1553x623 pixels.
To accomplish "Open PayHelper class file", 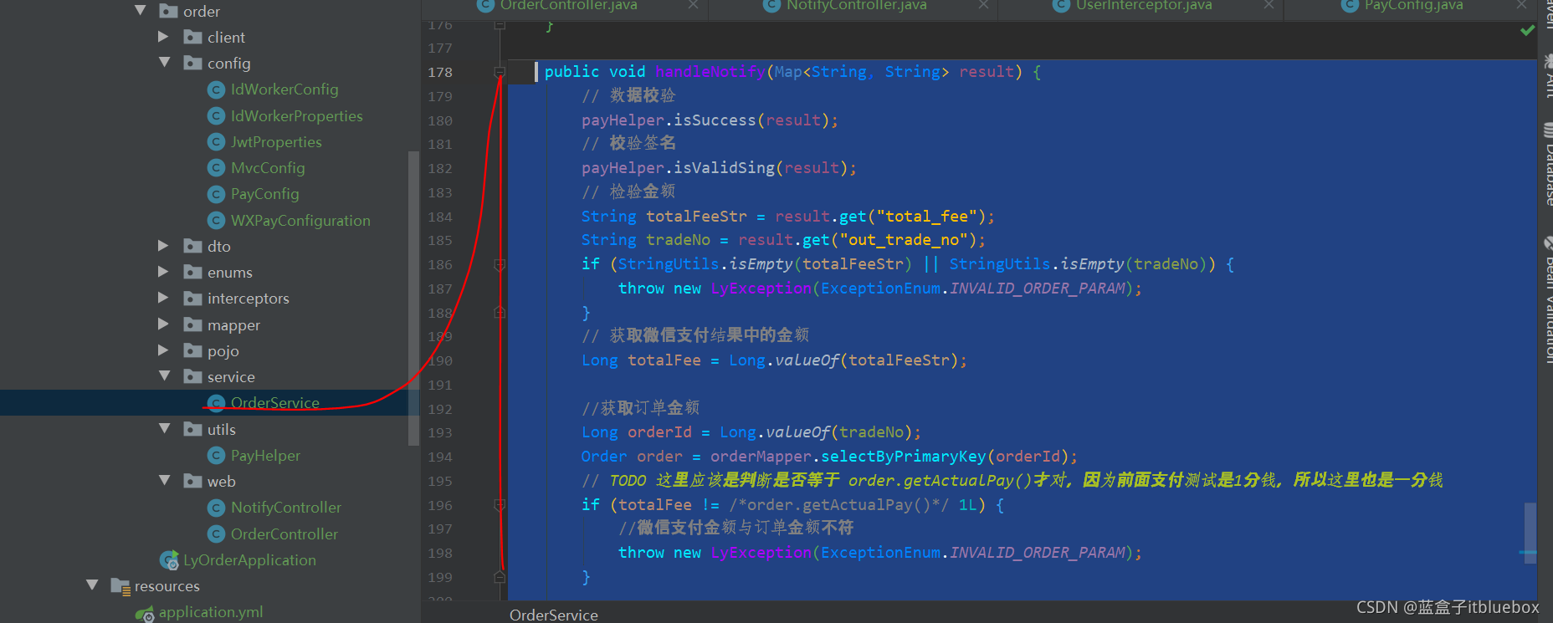I will click(x=265, y=455).
